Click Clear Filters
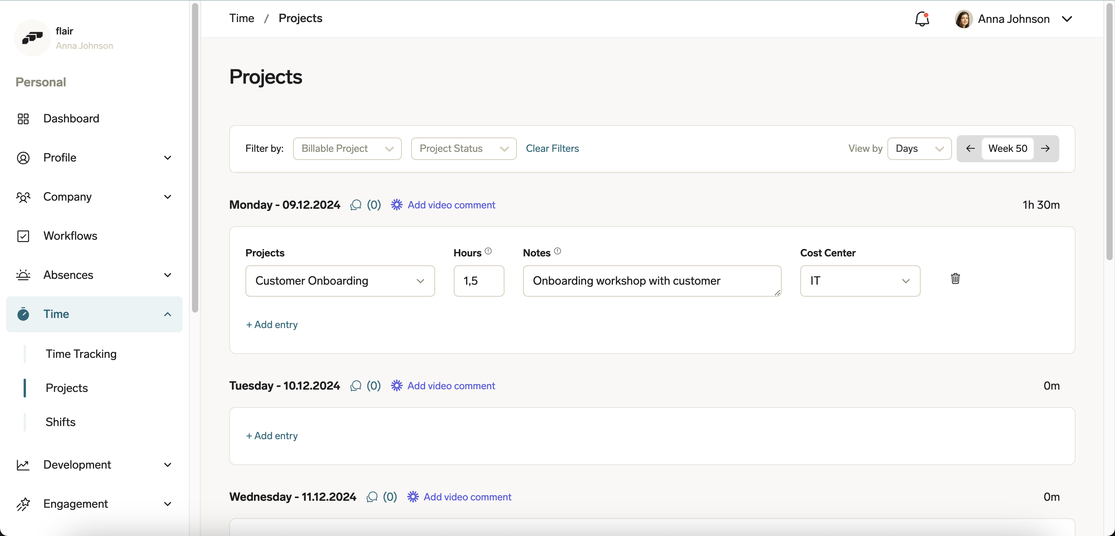1115x536 pixels. coord(552,148)
